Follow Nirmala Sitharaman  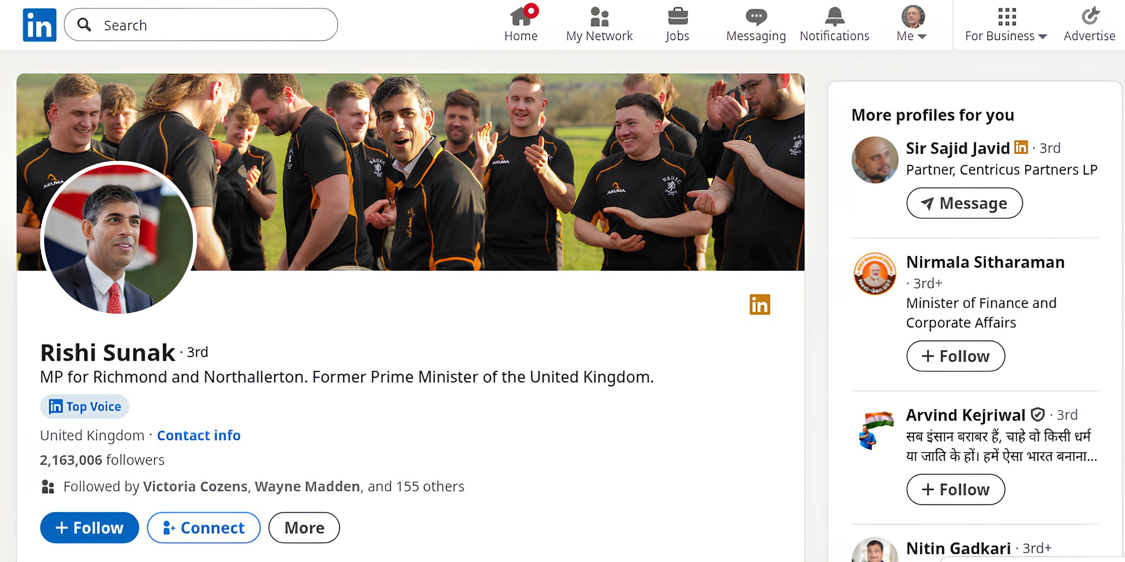click(x=955, y=356)
